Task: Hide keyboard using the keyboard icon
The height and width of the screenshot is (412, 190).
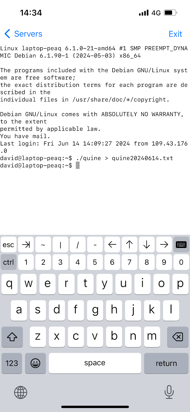Action: pyautogui.click(x=181, y=244)
